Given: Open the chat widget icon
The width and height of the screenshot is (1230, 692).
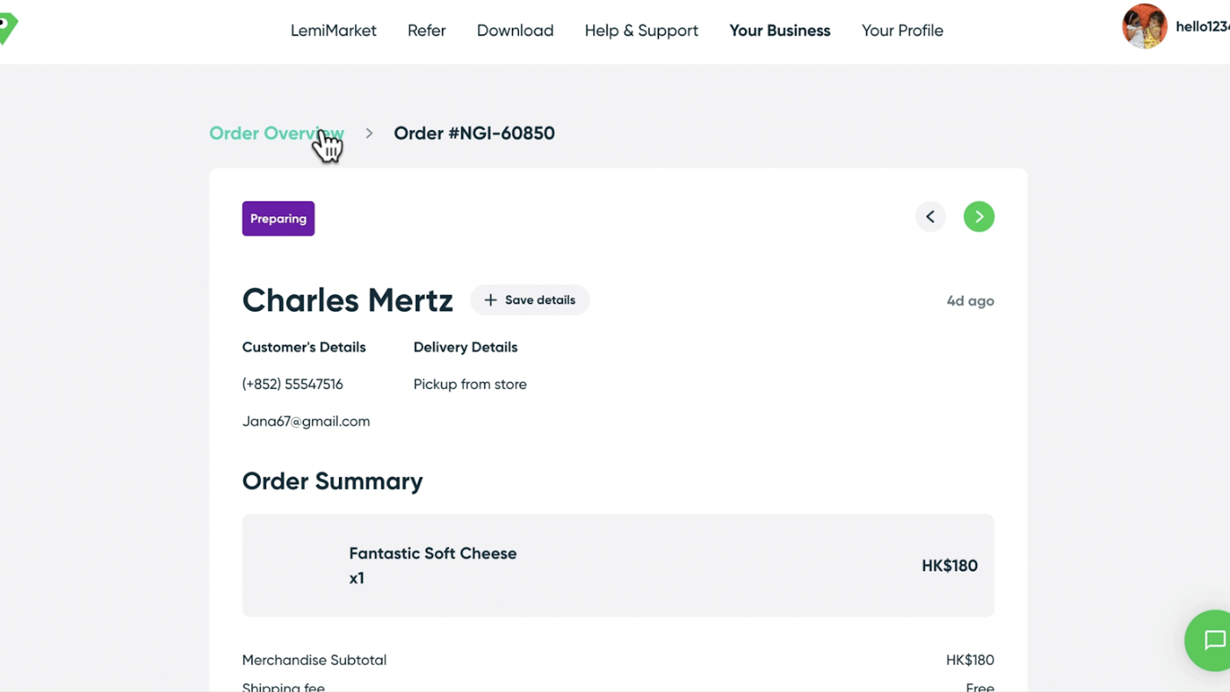Looking at the screenshot, I should tap(1213, 640).
